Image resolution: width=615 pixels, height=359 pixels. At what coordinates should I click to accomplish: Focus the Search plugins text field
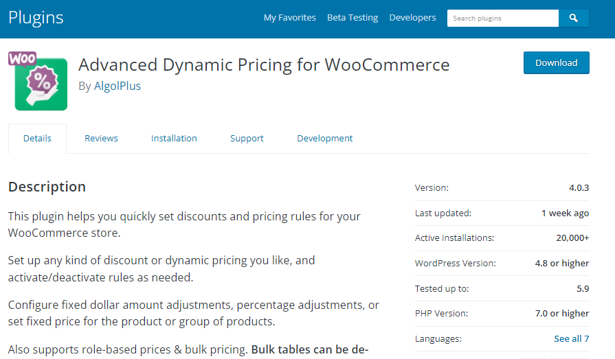[x=502, y=18]
